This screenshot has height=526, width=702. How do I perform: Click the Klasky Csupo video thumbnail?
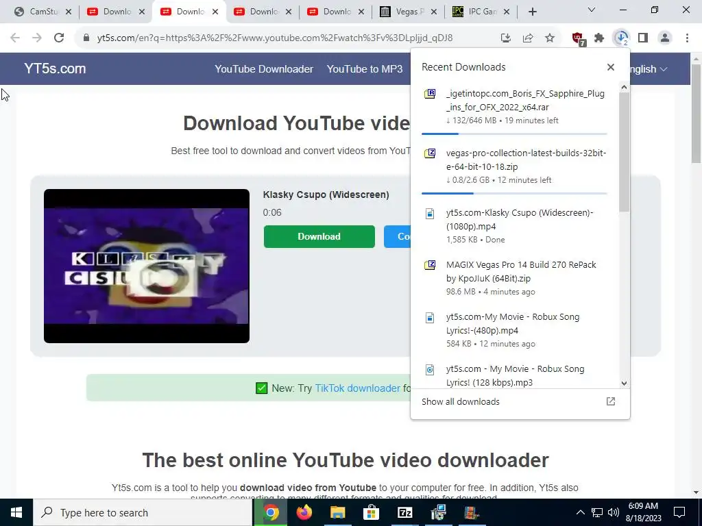point(147,266)
